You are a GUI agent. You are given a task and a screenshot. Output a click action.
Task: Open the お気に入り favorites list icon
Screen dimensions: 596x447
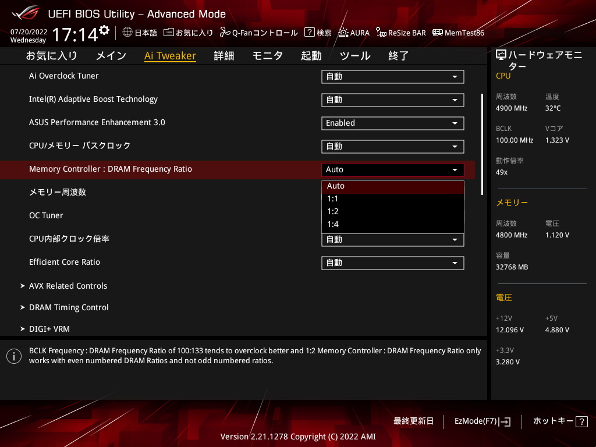click(x=168, y=33)
